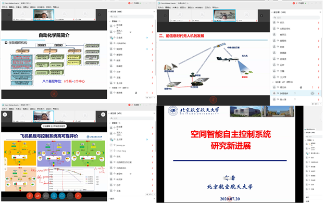Open chat via the blue speech bubble button
This screenshot has width=324, height=203.
[x=62, y=196]
